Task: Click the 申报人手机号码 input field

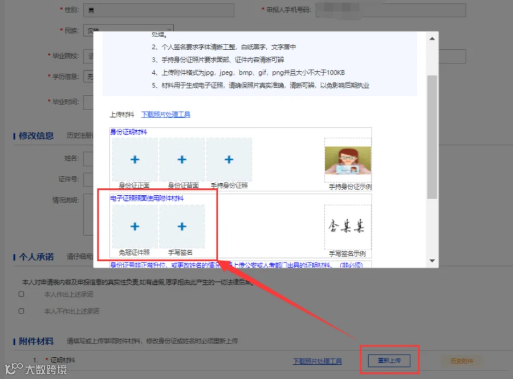Action: tap(390, 10)
